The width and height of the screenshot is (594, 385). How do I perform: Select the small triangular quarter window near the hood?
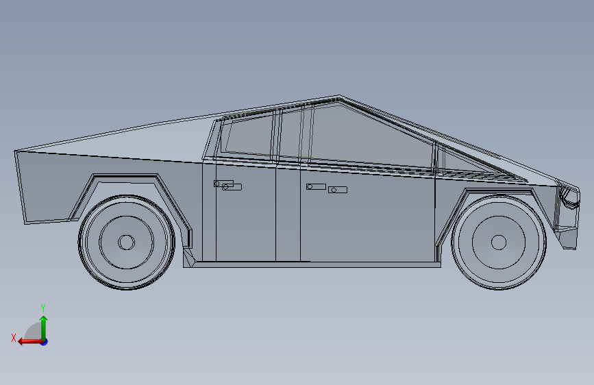[x=456, y=161]
